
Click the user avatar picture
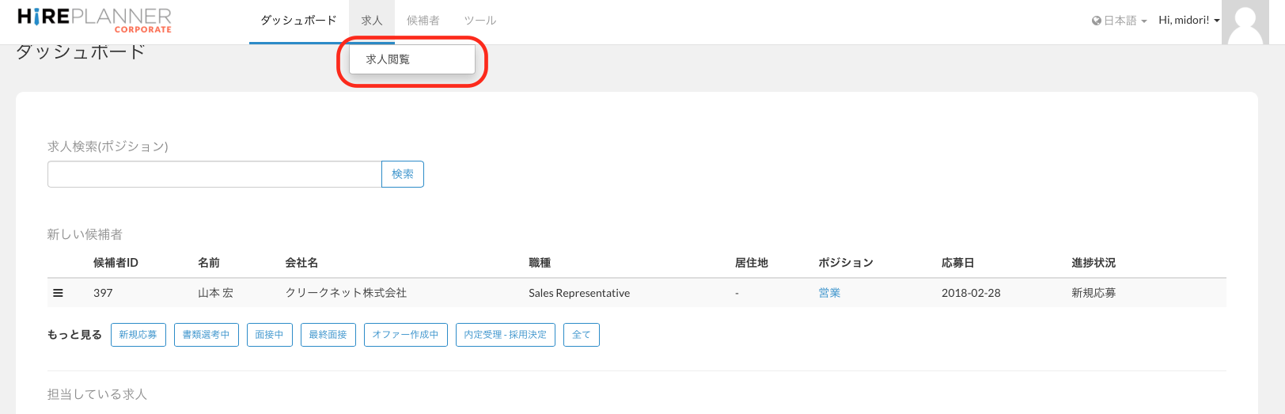tap(1245, 22)
